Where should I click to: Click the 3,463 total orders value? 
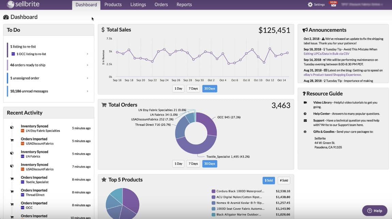coord(281,105)
